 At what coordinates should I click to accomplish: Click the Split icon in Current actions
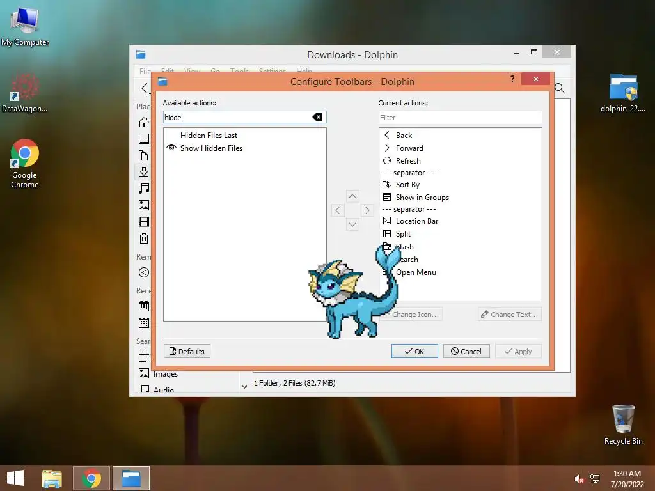coord(387,233)
